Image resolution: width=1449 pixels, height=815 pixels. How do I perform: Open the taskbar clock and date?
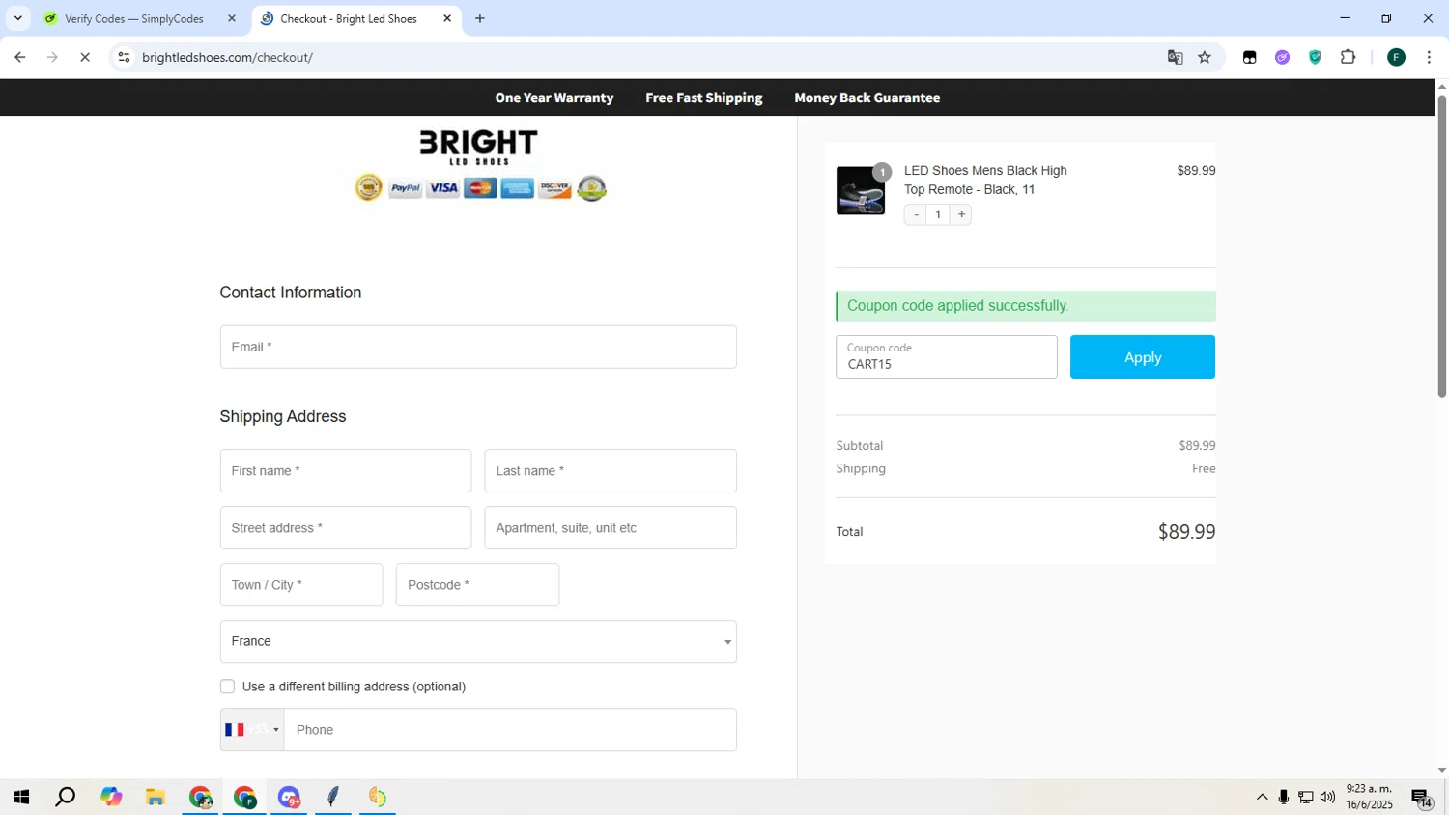[1370, 797]
